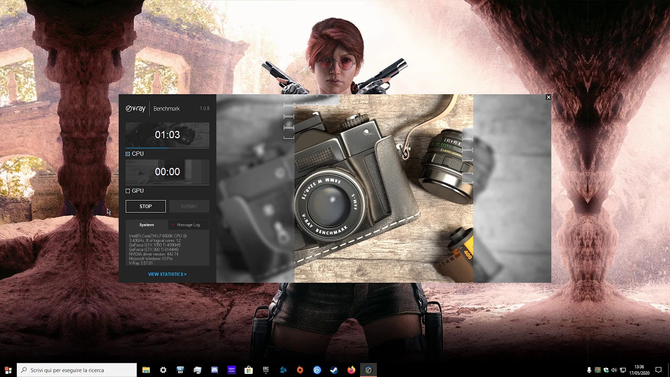Click the green icon beside the microphone
This screenshot has width=670, height=377.
coord(597,370)
